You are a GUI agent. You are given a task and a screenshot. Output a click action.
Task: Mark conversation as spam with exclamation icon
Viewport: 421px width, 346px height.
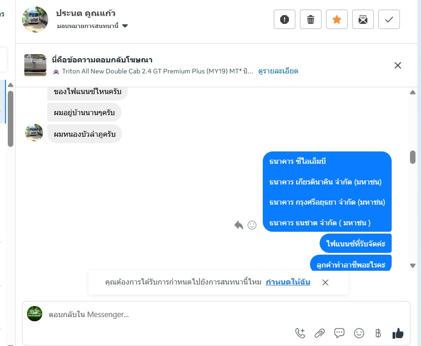[x=284, y=19]
